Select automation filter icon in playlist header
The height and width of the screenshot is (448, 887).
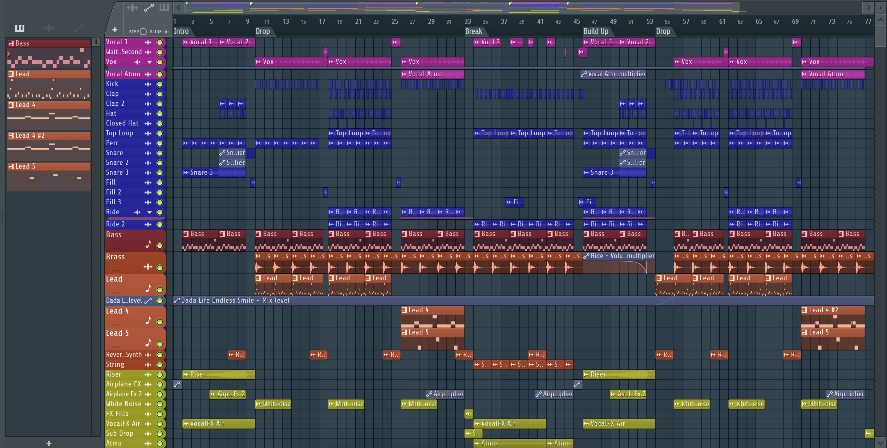[x=149, y=8]
